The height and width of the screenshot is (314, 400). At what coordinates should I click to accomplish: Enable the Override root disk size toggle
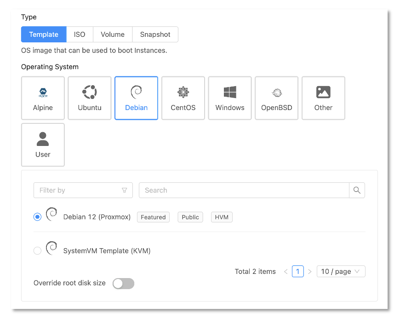coord(123,283)
